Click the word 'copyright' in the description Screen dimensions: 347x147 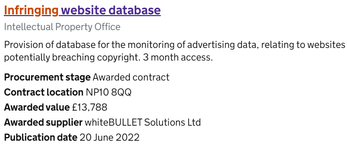point(119,57)
